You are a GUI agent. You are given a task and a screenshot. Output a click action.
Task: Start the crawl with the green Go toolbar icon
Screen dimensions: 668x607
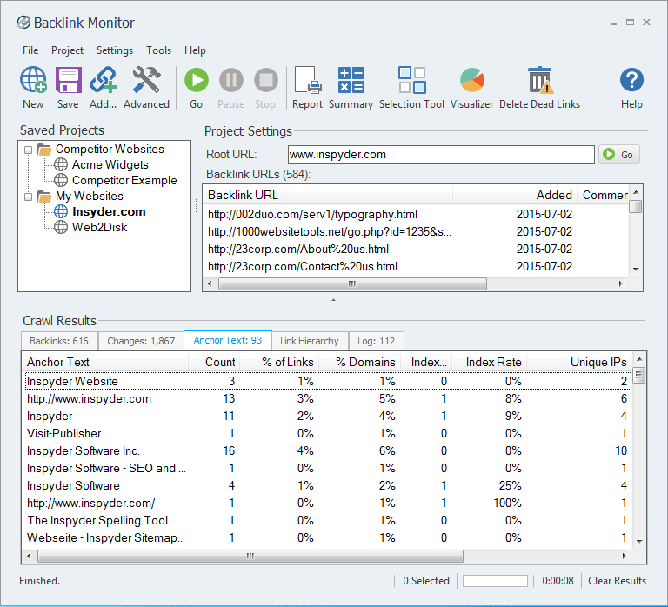coord(197,80)
